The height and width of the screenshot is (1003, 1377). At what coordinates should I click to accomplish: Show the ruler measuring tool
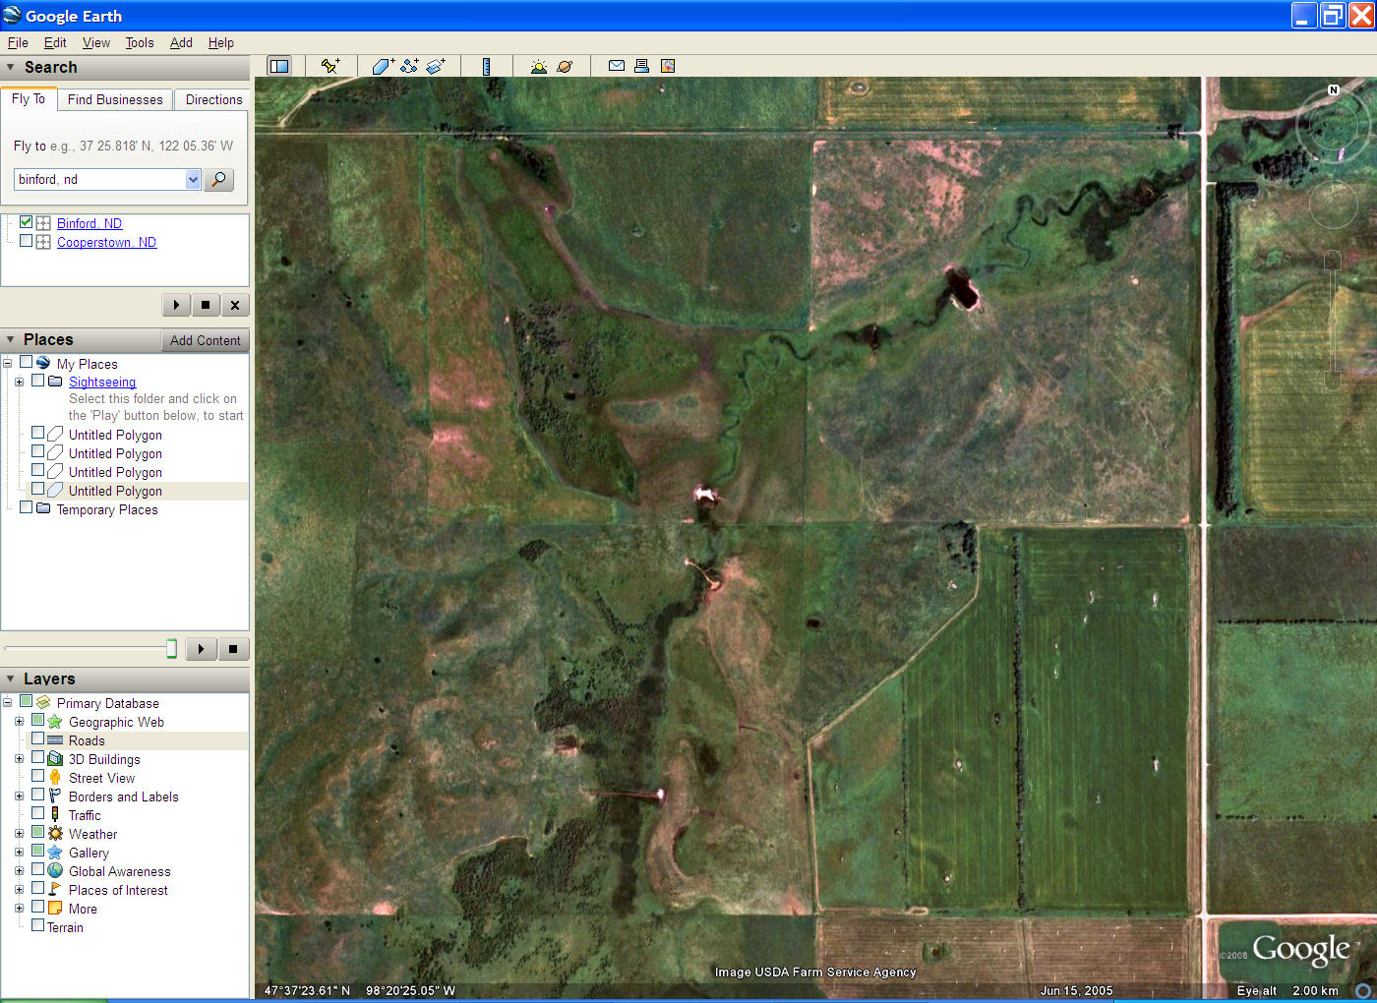click(x=486, y=66)
